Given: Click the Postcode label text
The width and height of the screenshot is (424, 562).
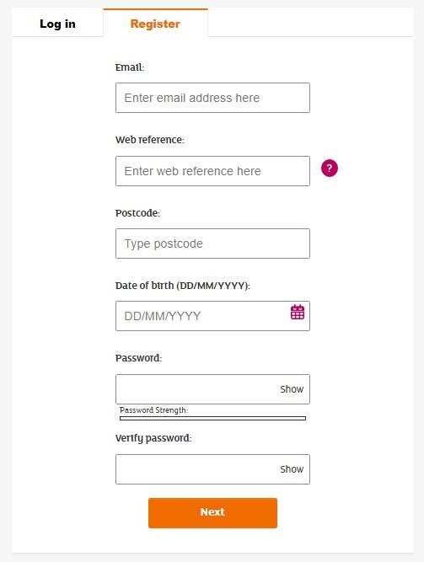Looking at the screenshot, I should [x=137, y=213].
